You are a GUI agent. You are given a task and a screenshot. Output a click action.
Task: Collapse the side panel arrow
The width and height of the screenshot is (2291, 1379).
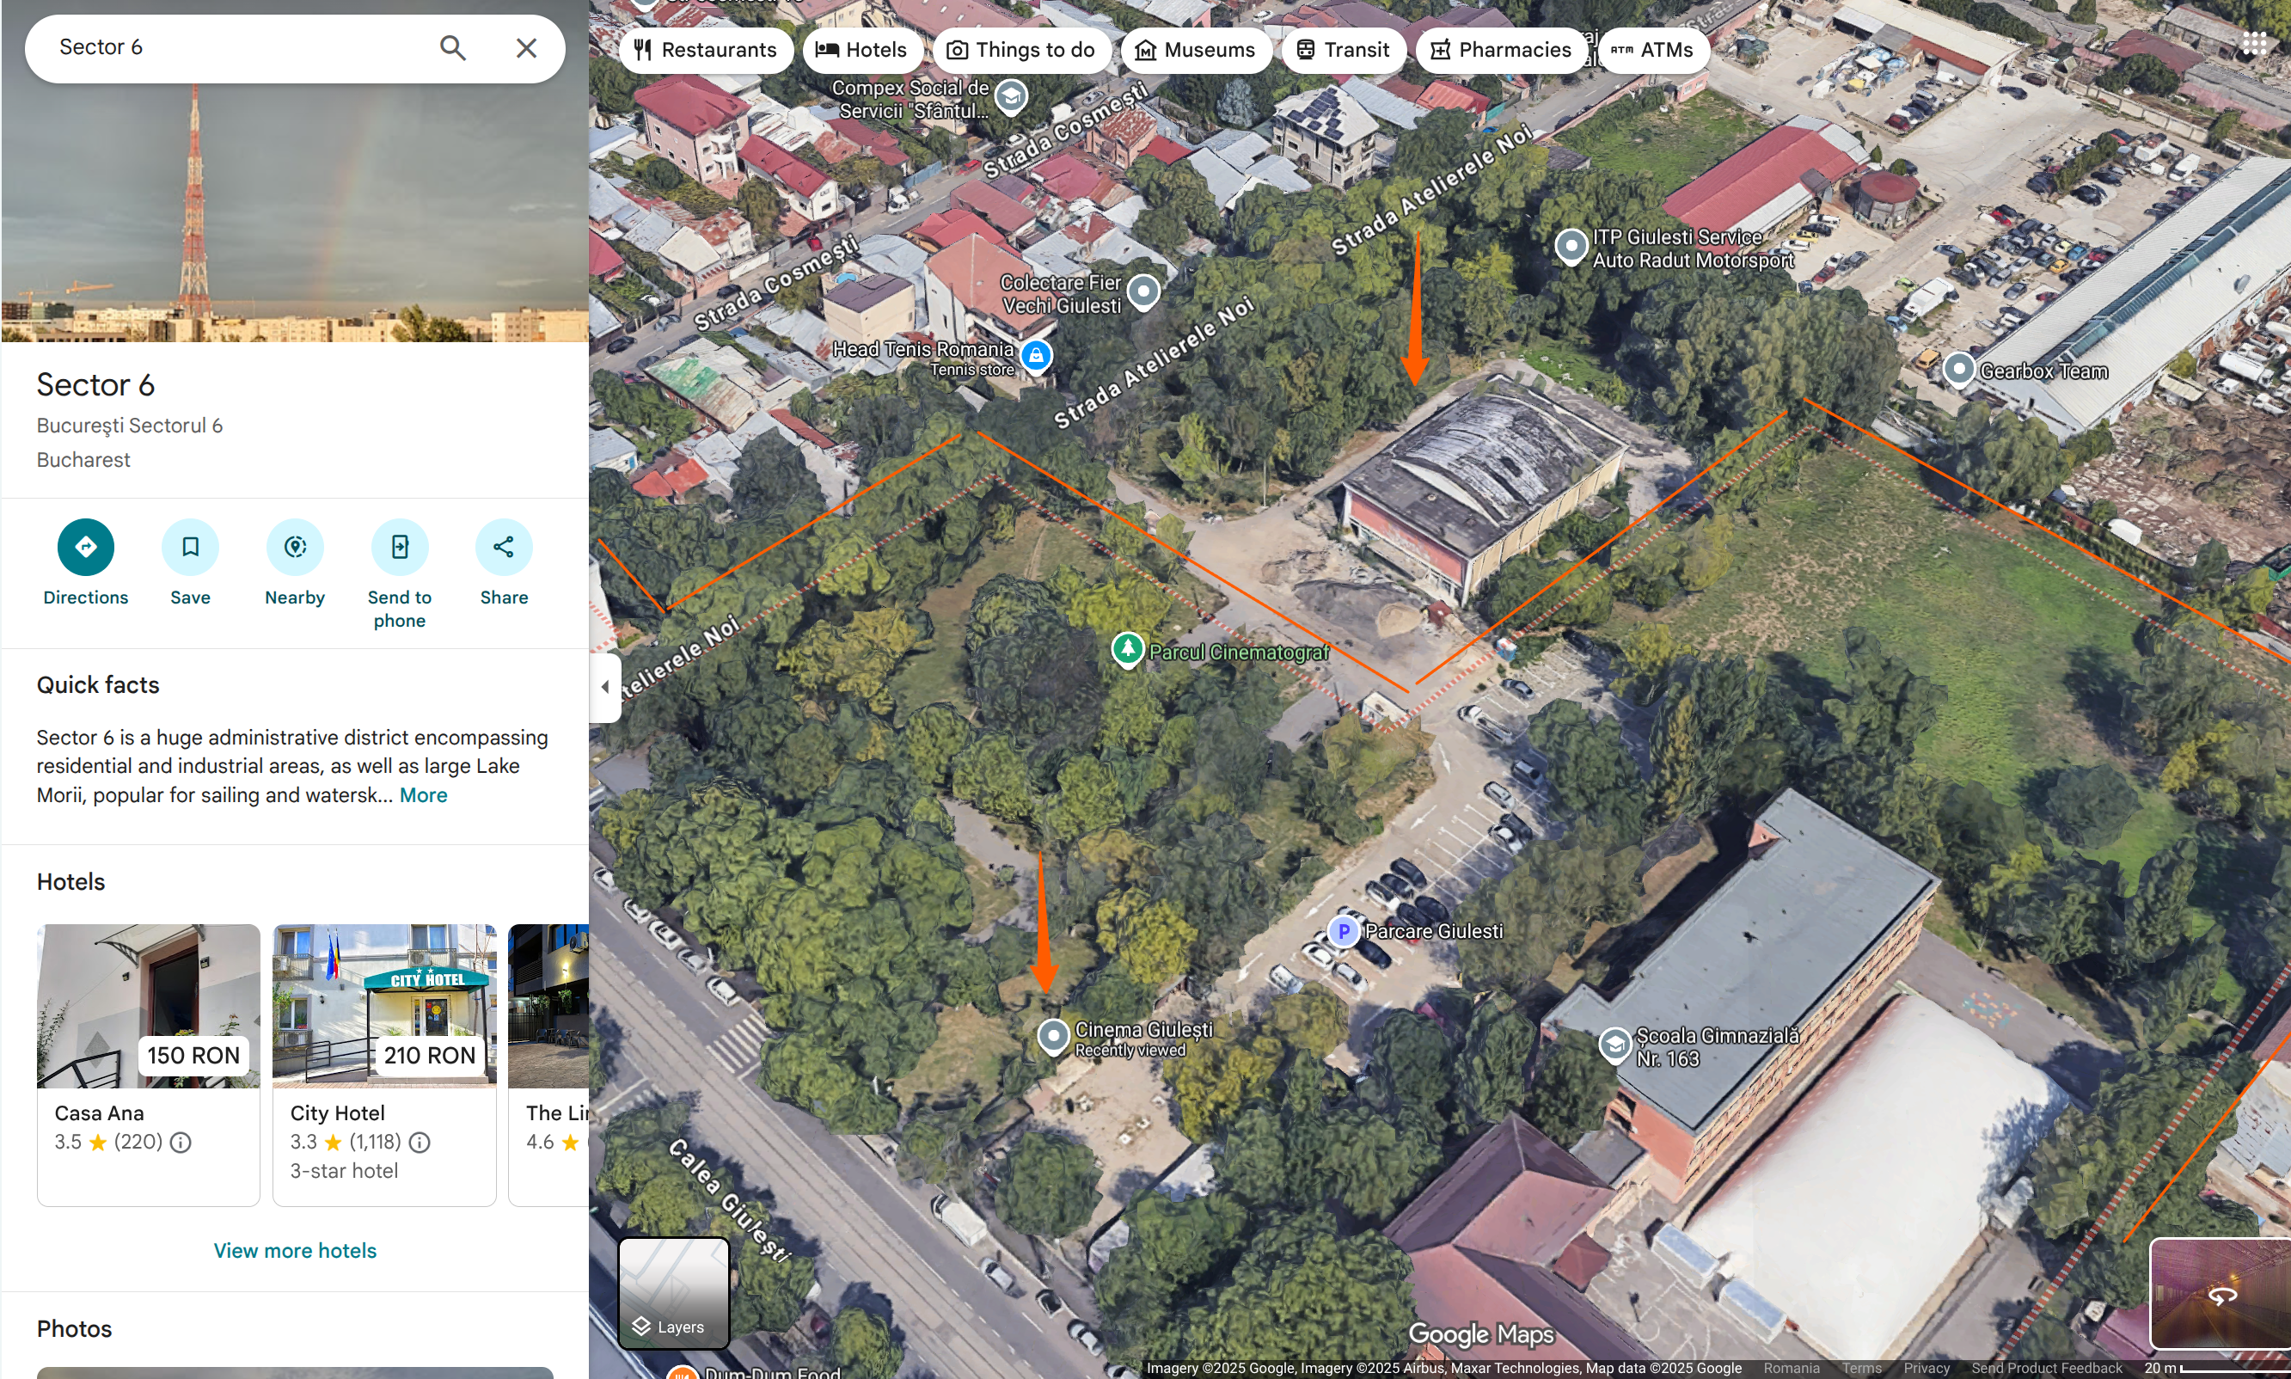point(605,688)
